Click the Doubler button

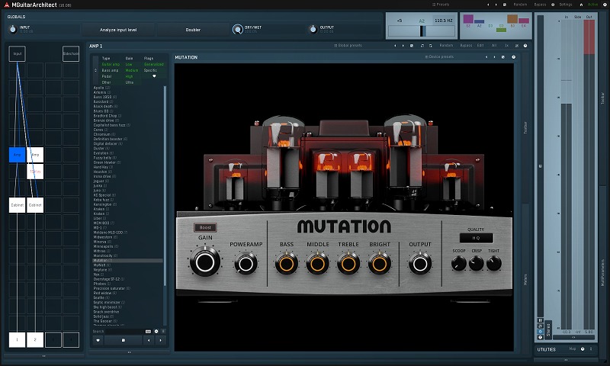pyautogui.click(x=193, y=30)
